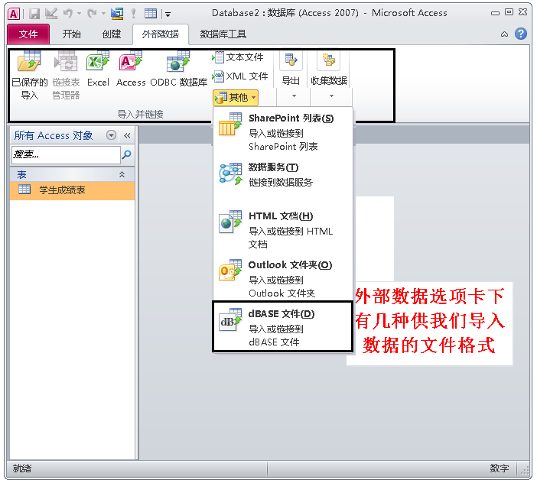Click the 收集数据 icon
The width and height of the screenshot is (537, 483).
pyautogui.click(x=329, y=60)
